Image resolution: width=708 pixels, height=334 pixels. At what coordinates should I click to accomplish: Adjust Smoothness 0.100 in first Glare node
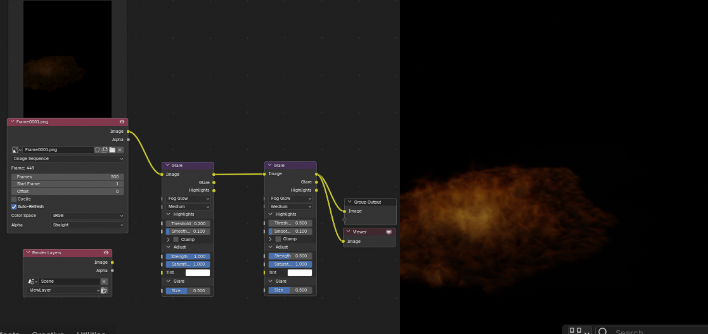188,232
